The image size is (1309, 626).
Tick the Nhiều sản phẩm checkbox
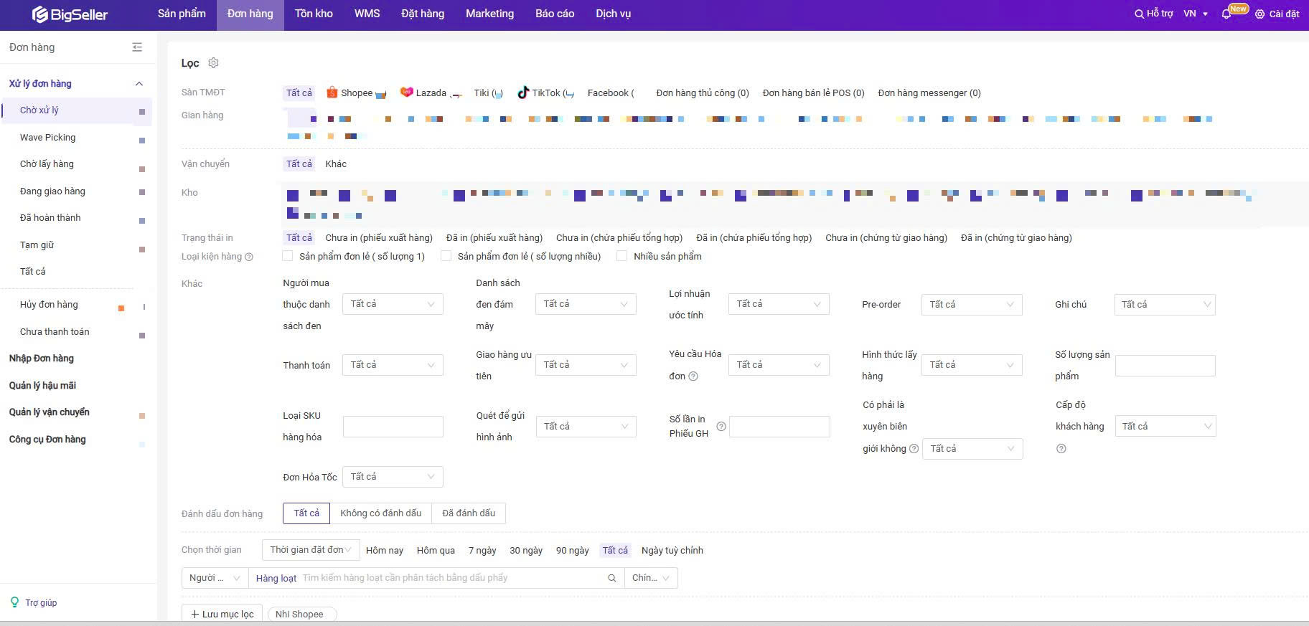622,256
